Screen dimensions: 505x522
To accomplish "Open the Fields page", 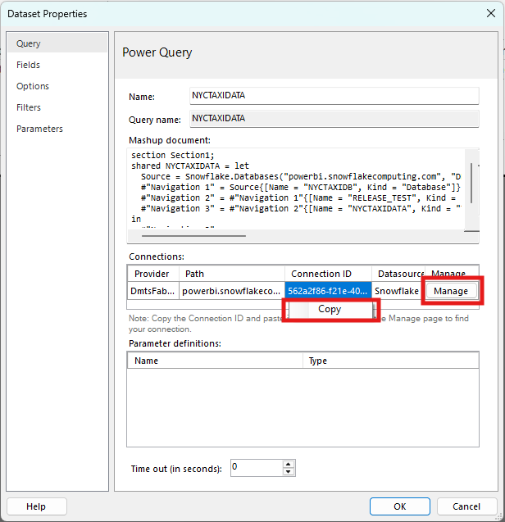I will tap(28, 65).
